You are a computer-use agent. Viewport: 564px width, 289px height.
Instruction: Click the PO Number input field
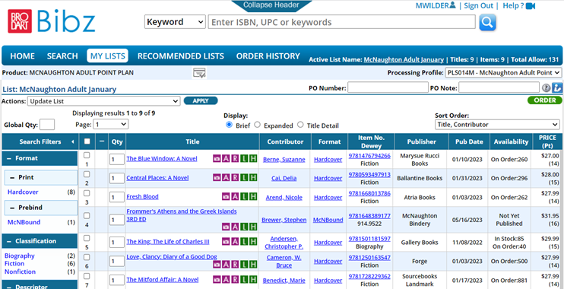pyautogui.click(x=388, y=87)
